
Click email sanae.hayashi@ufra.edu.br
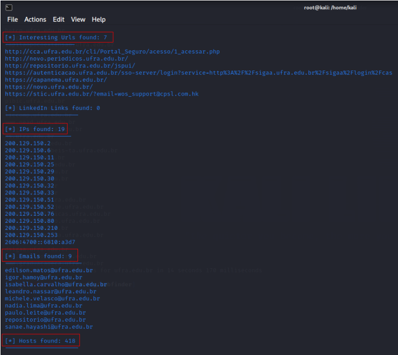(49, 327)
